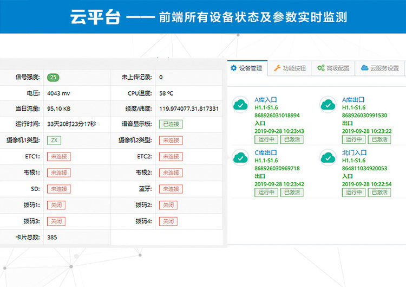Open the C库出口 device name link

[x=265, y=153]
